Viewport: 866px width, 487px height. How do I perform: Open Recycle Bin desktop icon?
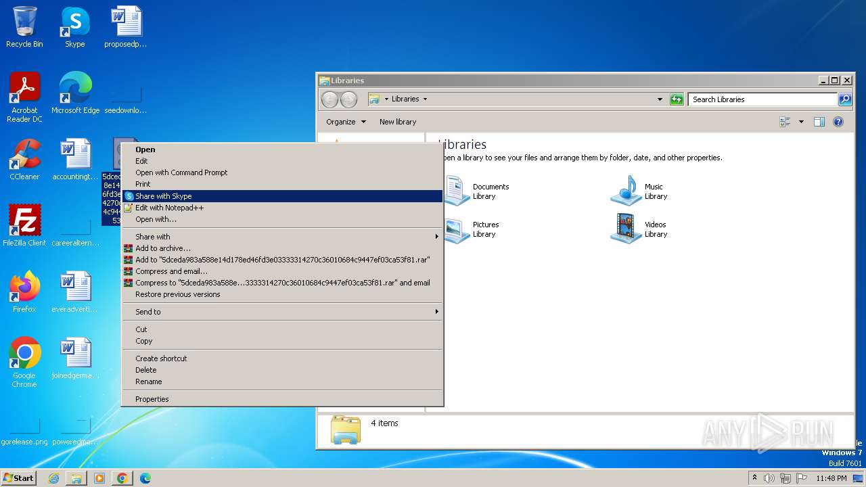tap(24, 27)
